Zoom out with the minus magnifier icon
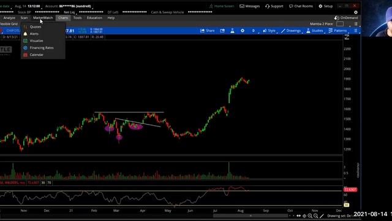The height and width of the screenshot is (221, 392). 316,215
